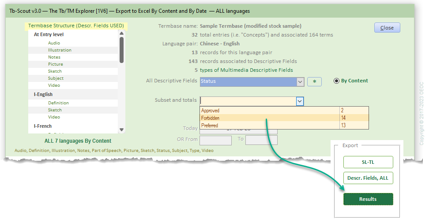Click the OR From date field
Image resolution: width=429 pixels, height=222 pixels.
click(215, 141)
